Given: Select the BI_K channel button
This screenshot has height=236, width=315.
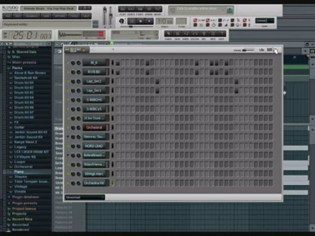Looking at the screenshot, I should click(94, 63).
